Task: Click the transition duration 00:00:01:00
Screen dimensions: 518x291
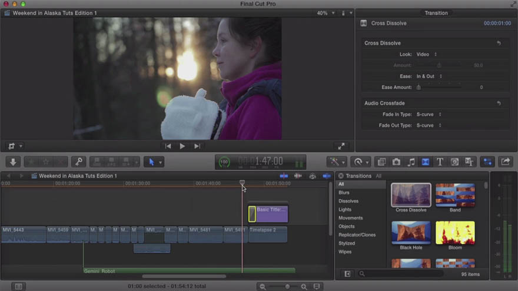Action: 497,23
